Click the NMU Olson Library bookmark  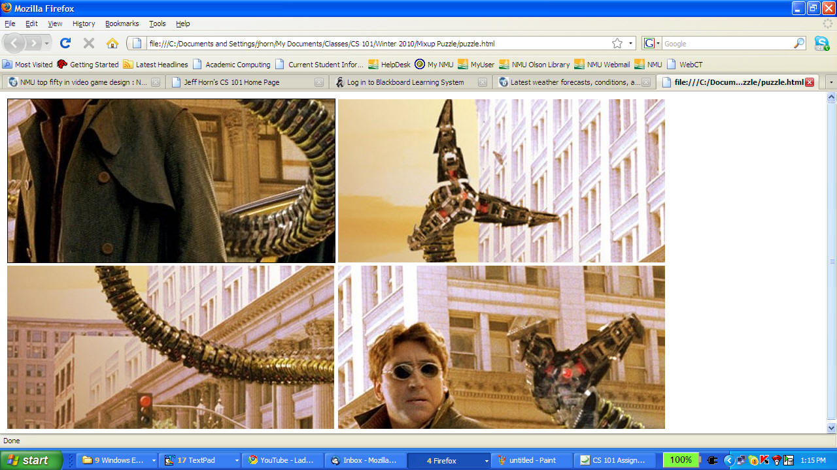534,65
